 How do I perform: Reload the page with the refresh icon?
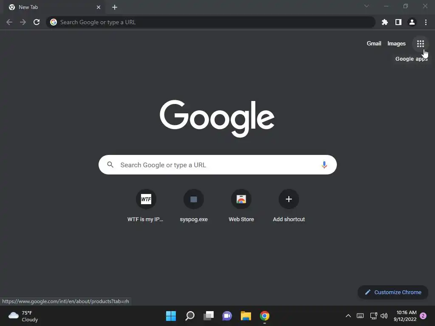pyautogui.click(x=37, y=22)
